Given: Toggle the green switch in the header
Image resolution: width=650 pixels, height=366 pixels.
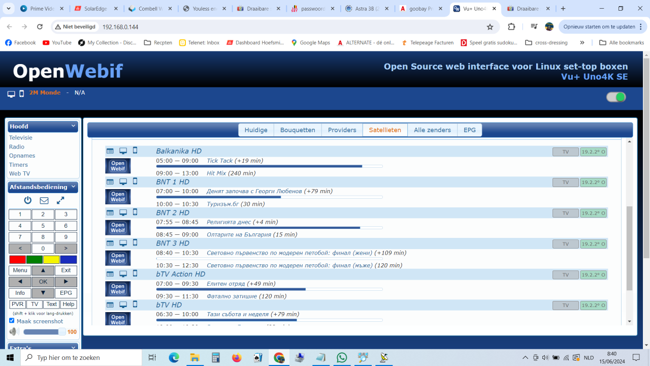Looking at the screenshot, I should [616, 97].
